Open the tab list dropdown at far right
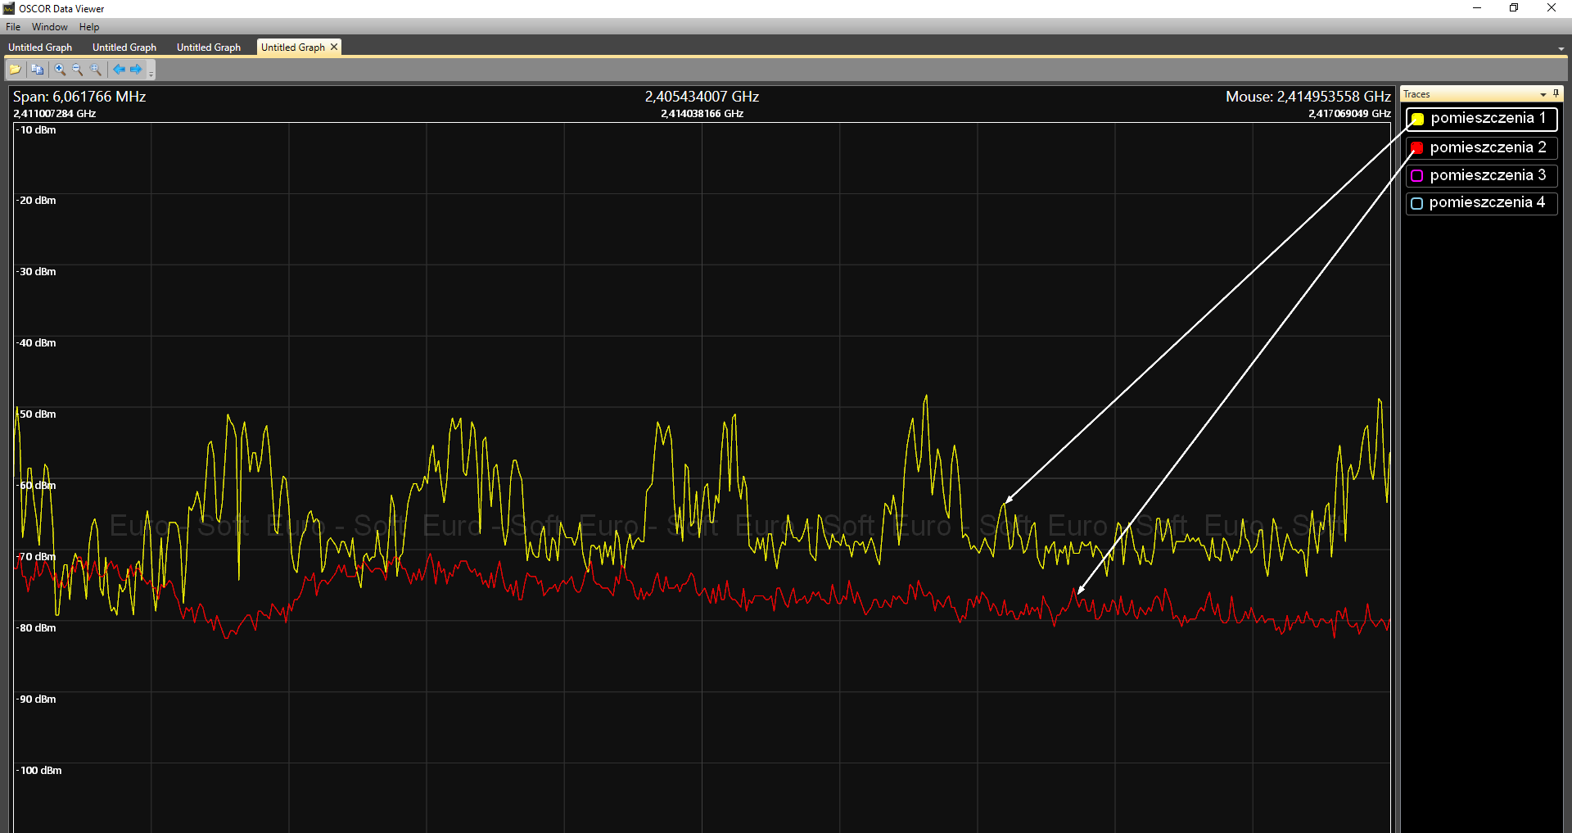Viewport: 1572px width, 833px height. (1561, 48)
